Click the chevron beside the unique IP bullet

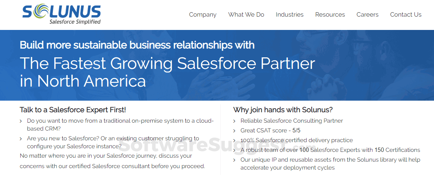(x=235, y=160)
